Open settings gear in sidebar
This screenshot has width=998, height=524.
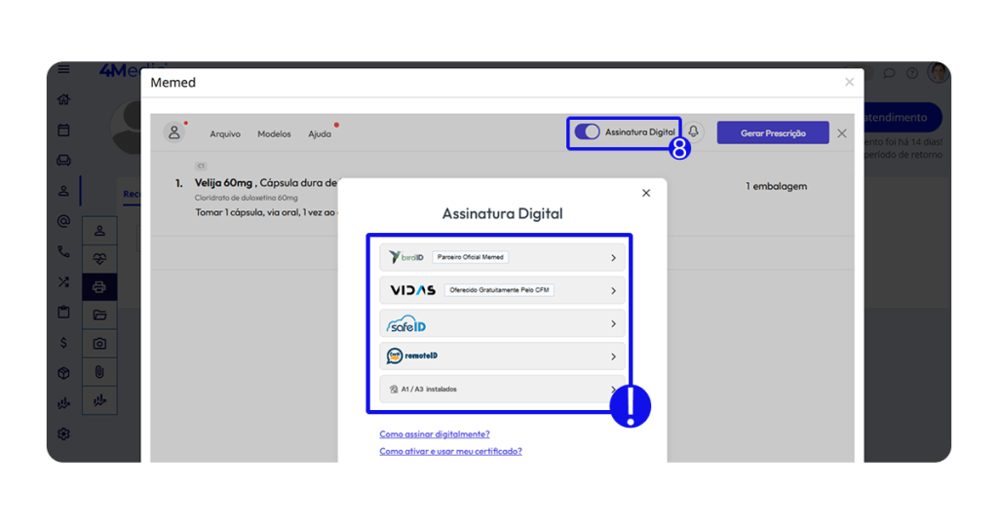click(63, 434)
